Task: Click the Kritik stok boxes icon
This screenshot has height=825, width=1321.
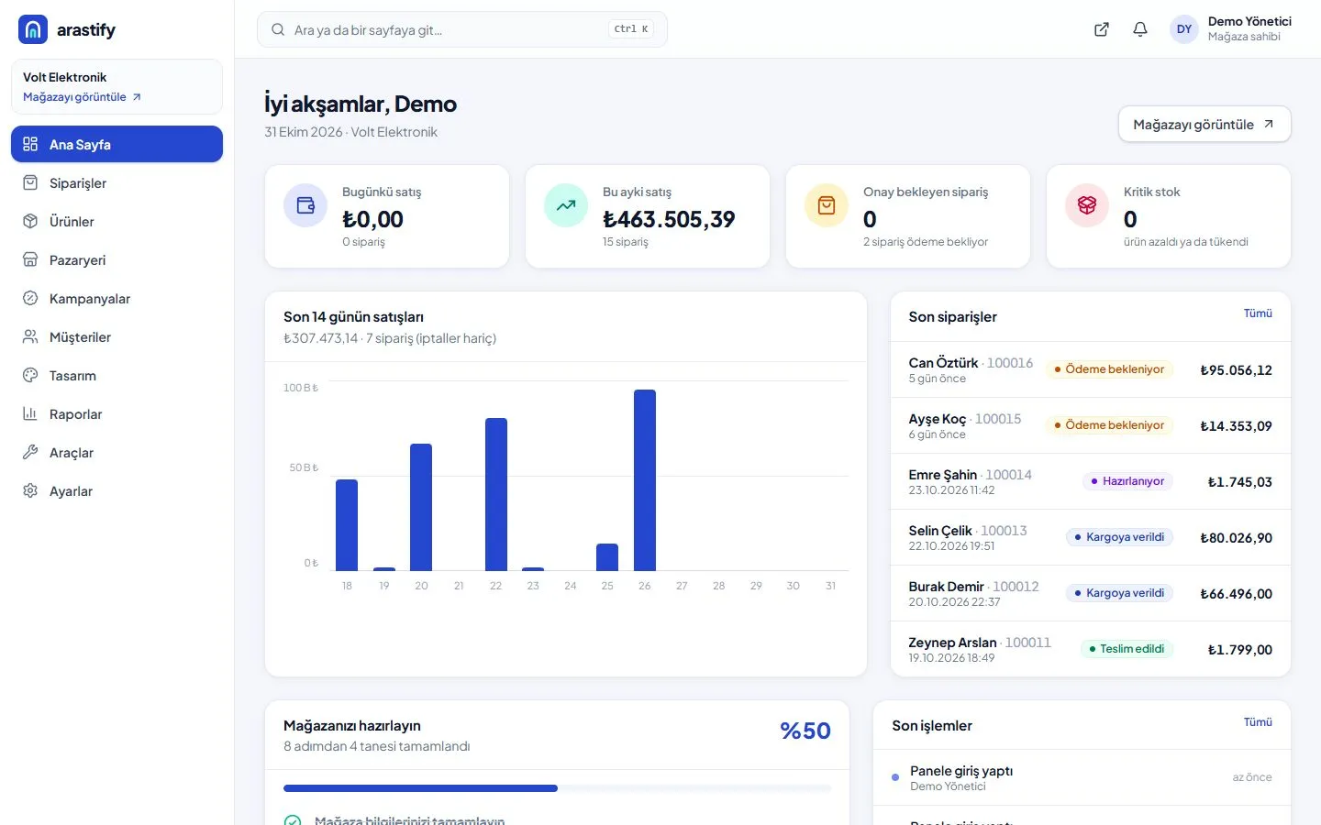Action: click(1087, 205)
